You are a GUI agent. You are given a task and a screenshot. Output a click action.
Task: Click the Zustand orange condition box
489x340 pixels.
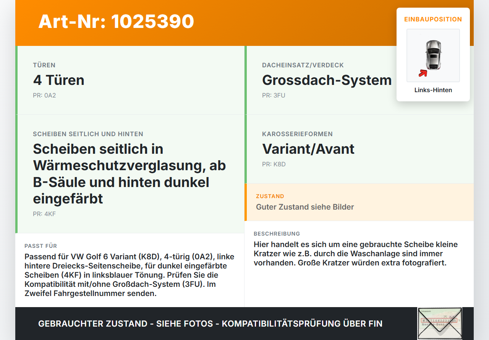(359, 202)
